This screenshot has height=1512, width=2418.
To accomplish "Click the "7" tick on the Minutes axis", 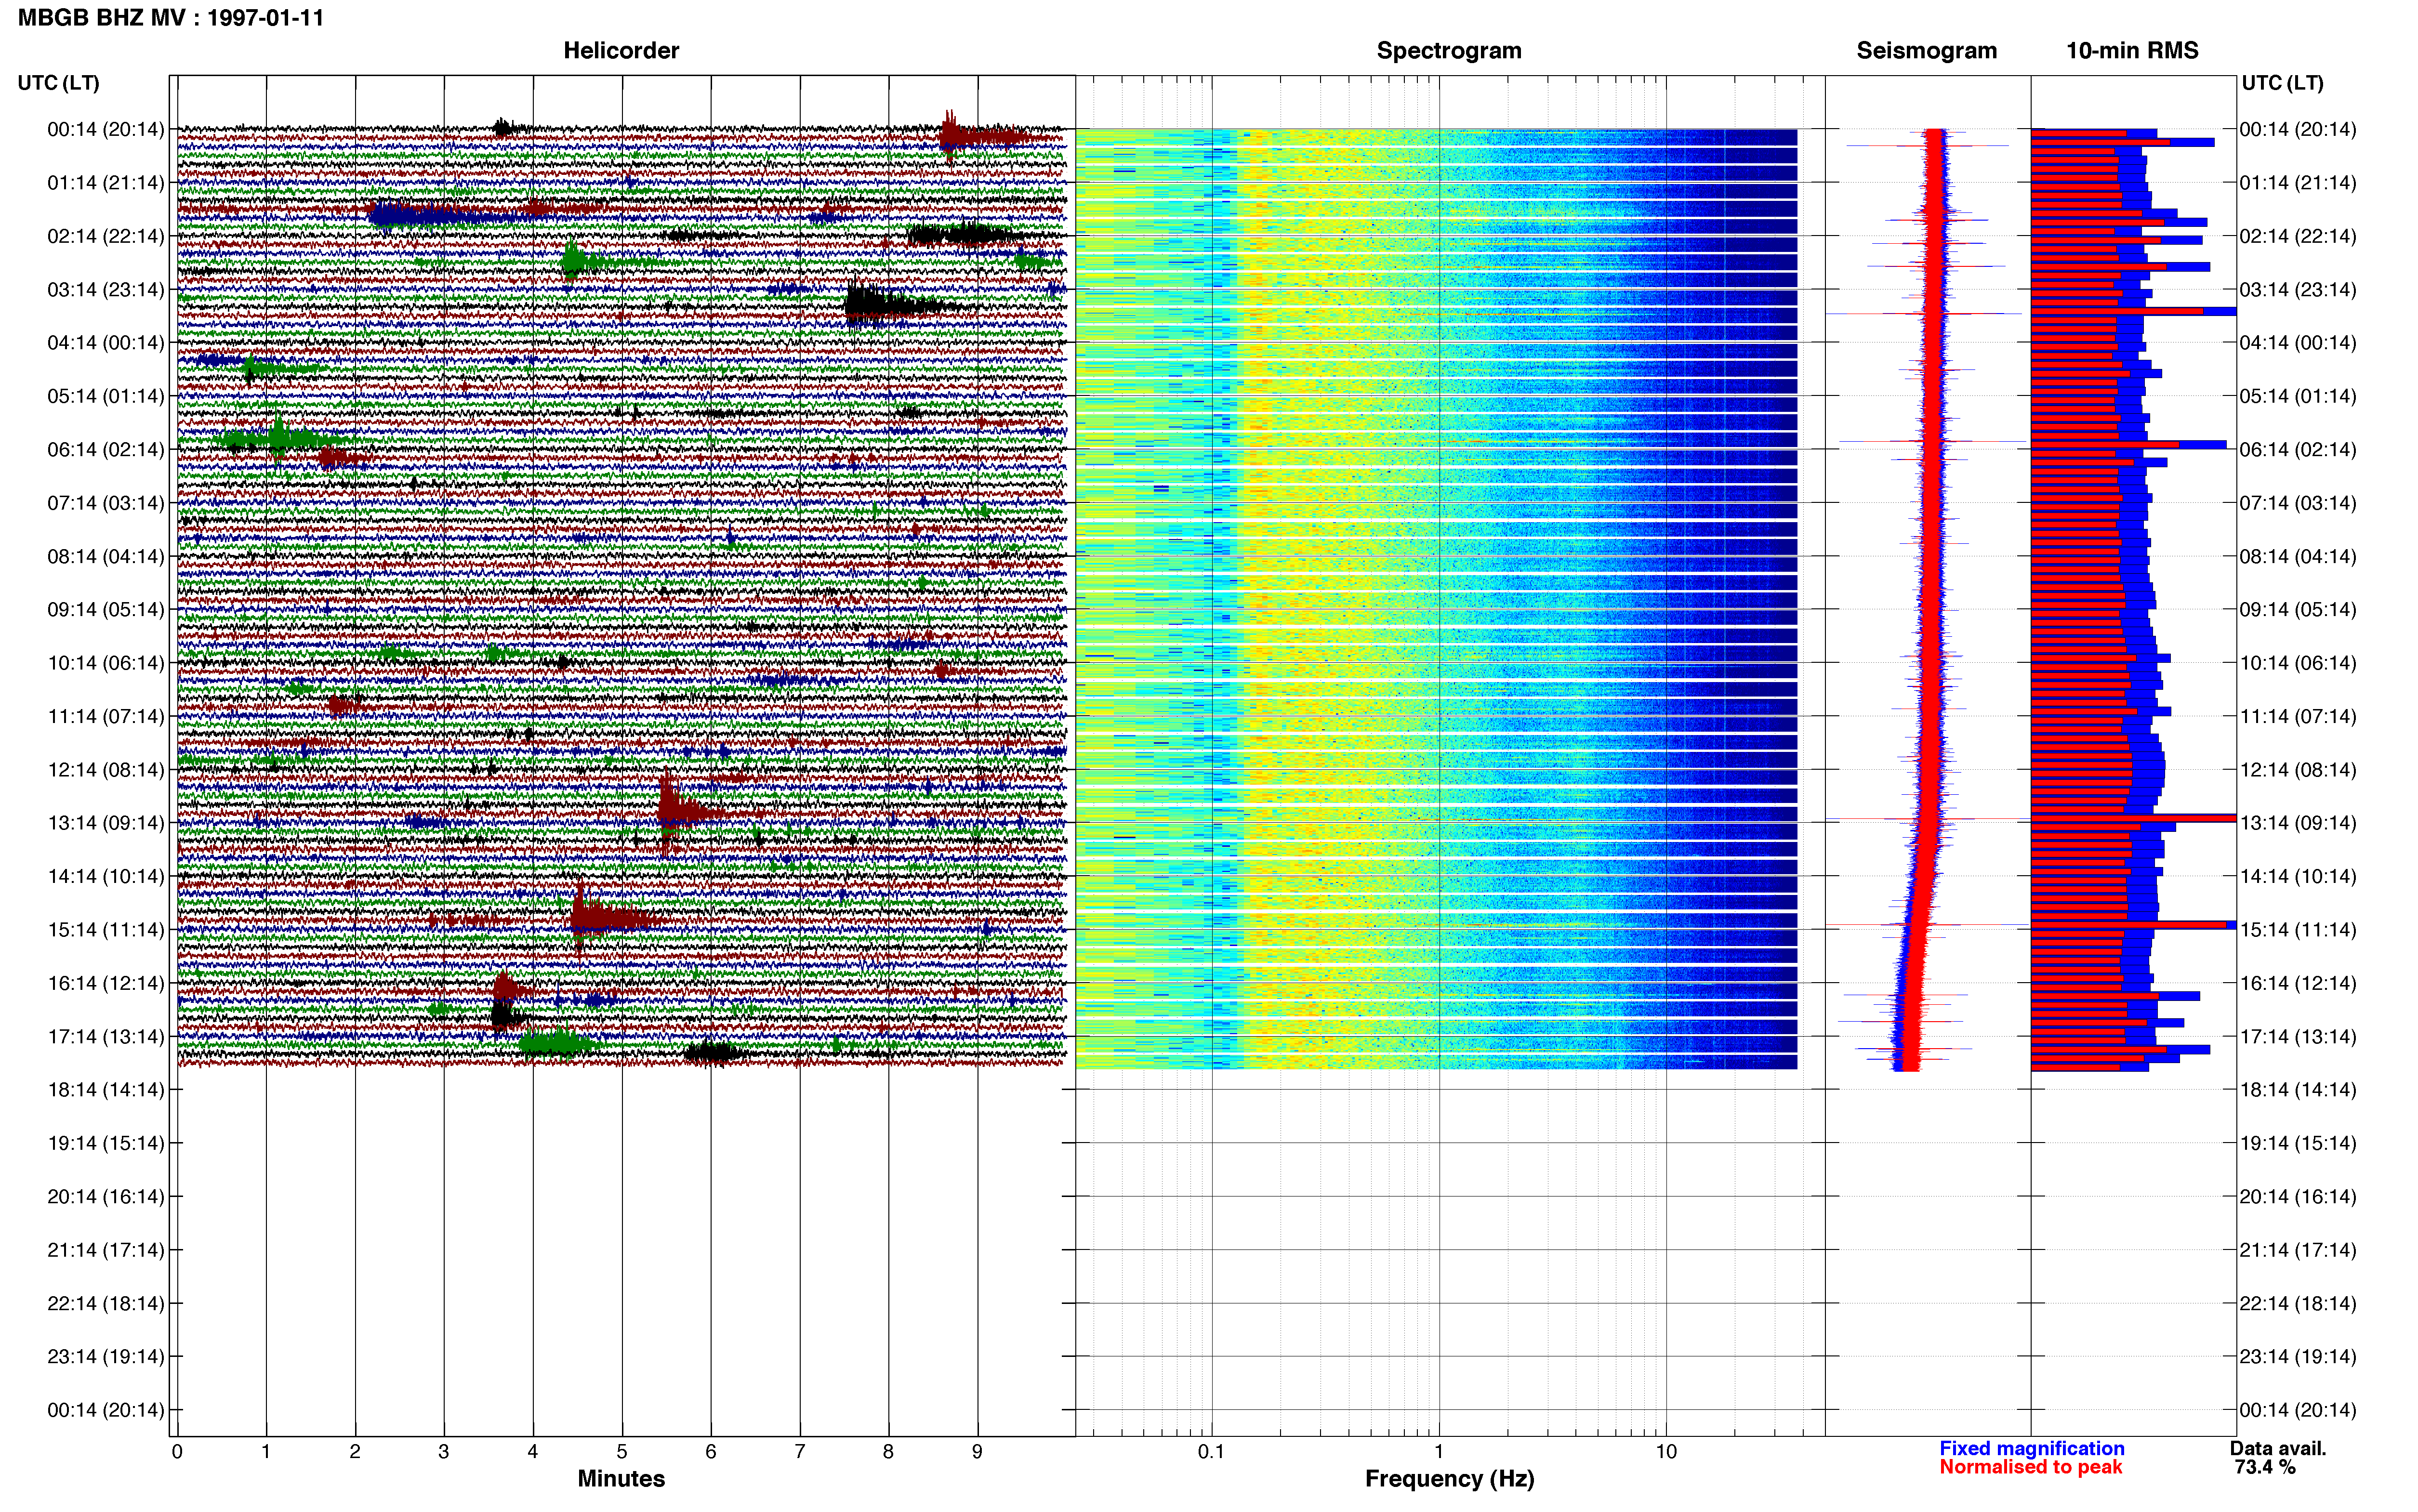I will (800, 1452).
